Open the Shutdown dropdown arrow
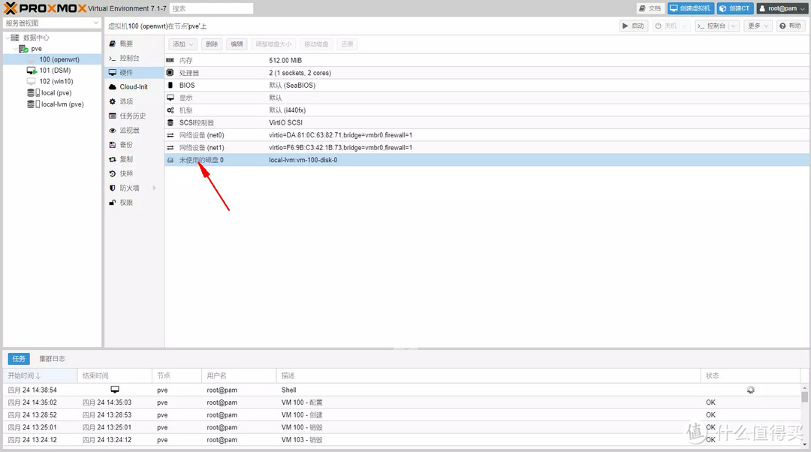The width and height of the screenshot is (811, 452). 685,26
